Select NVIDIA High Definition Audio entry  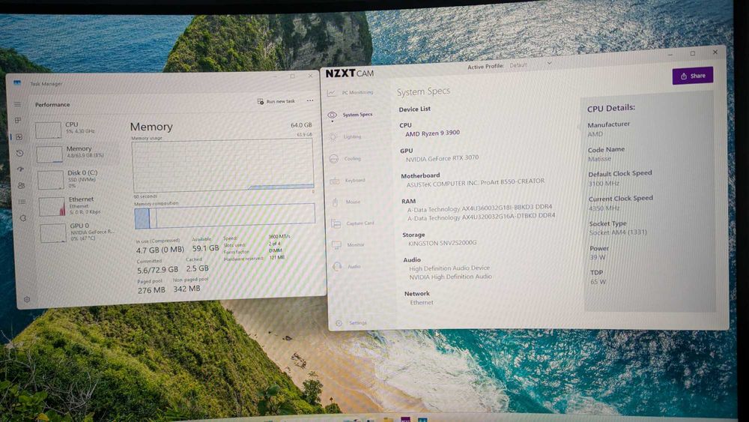(450, 277)
